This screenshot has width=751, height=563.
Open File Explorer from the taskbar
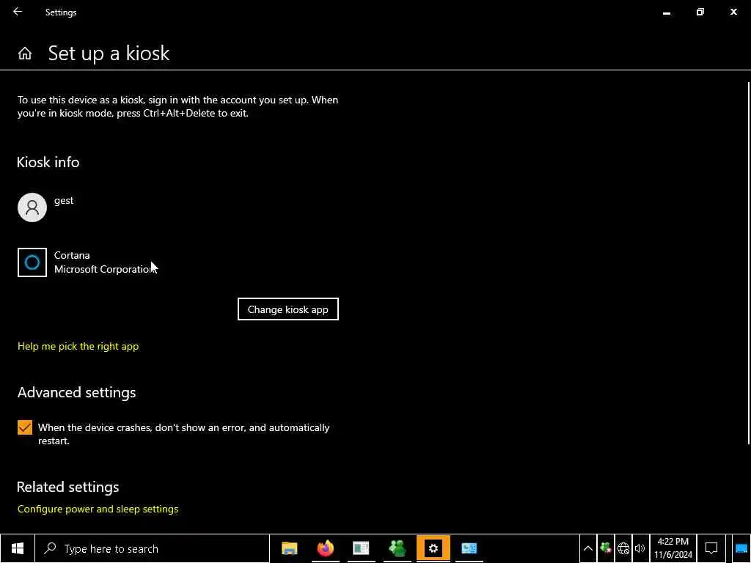(289, 548)
